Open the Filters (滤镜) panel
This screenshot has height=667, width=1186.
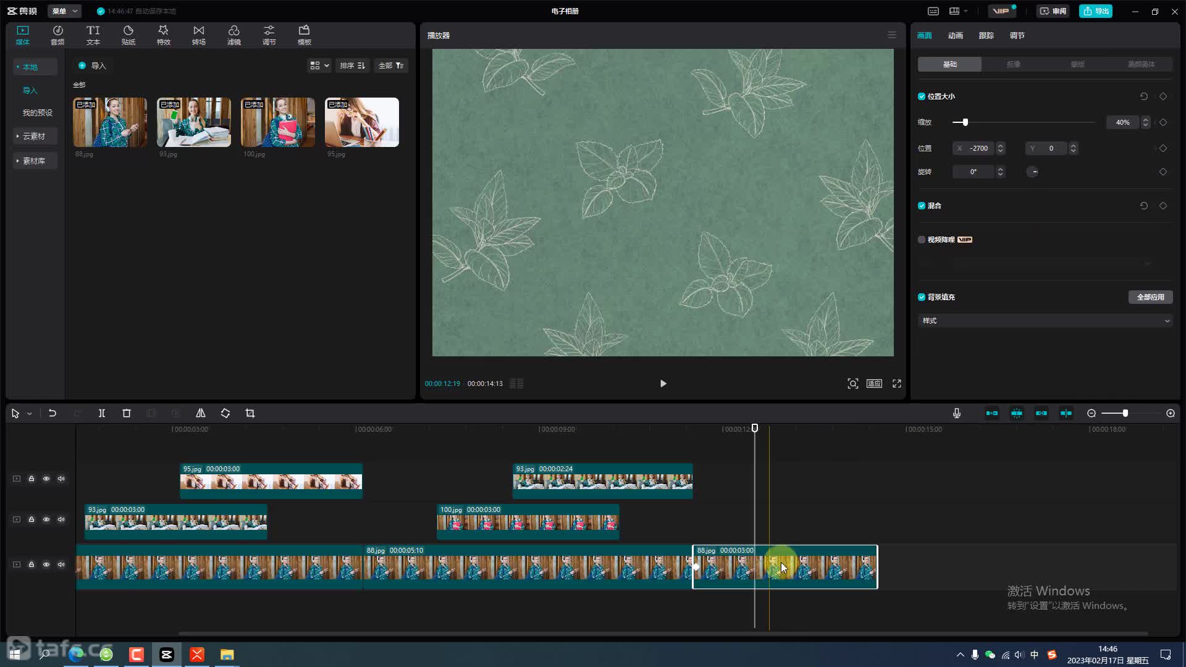[233, 35]
